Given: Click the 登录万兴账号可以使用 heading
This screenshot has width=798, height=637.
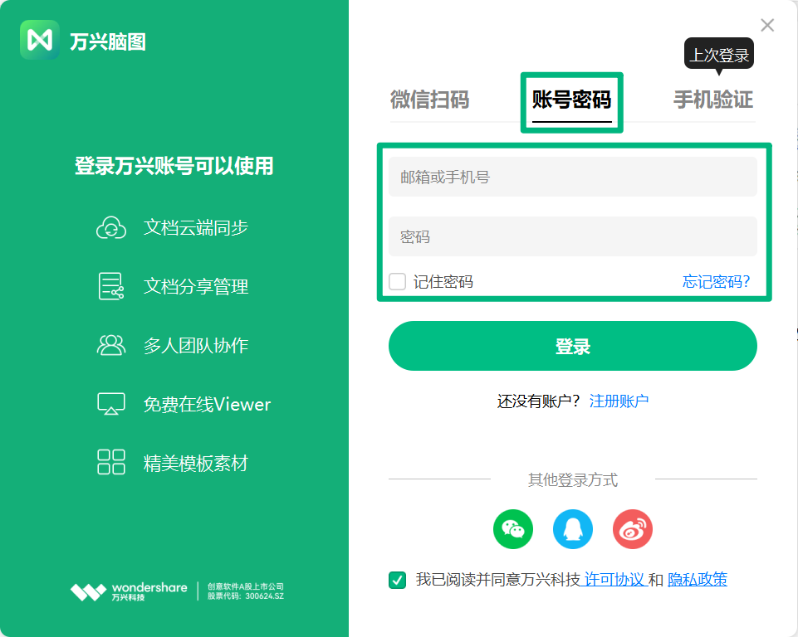Looking at the screenshot, I should pos(174,166).
